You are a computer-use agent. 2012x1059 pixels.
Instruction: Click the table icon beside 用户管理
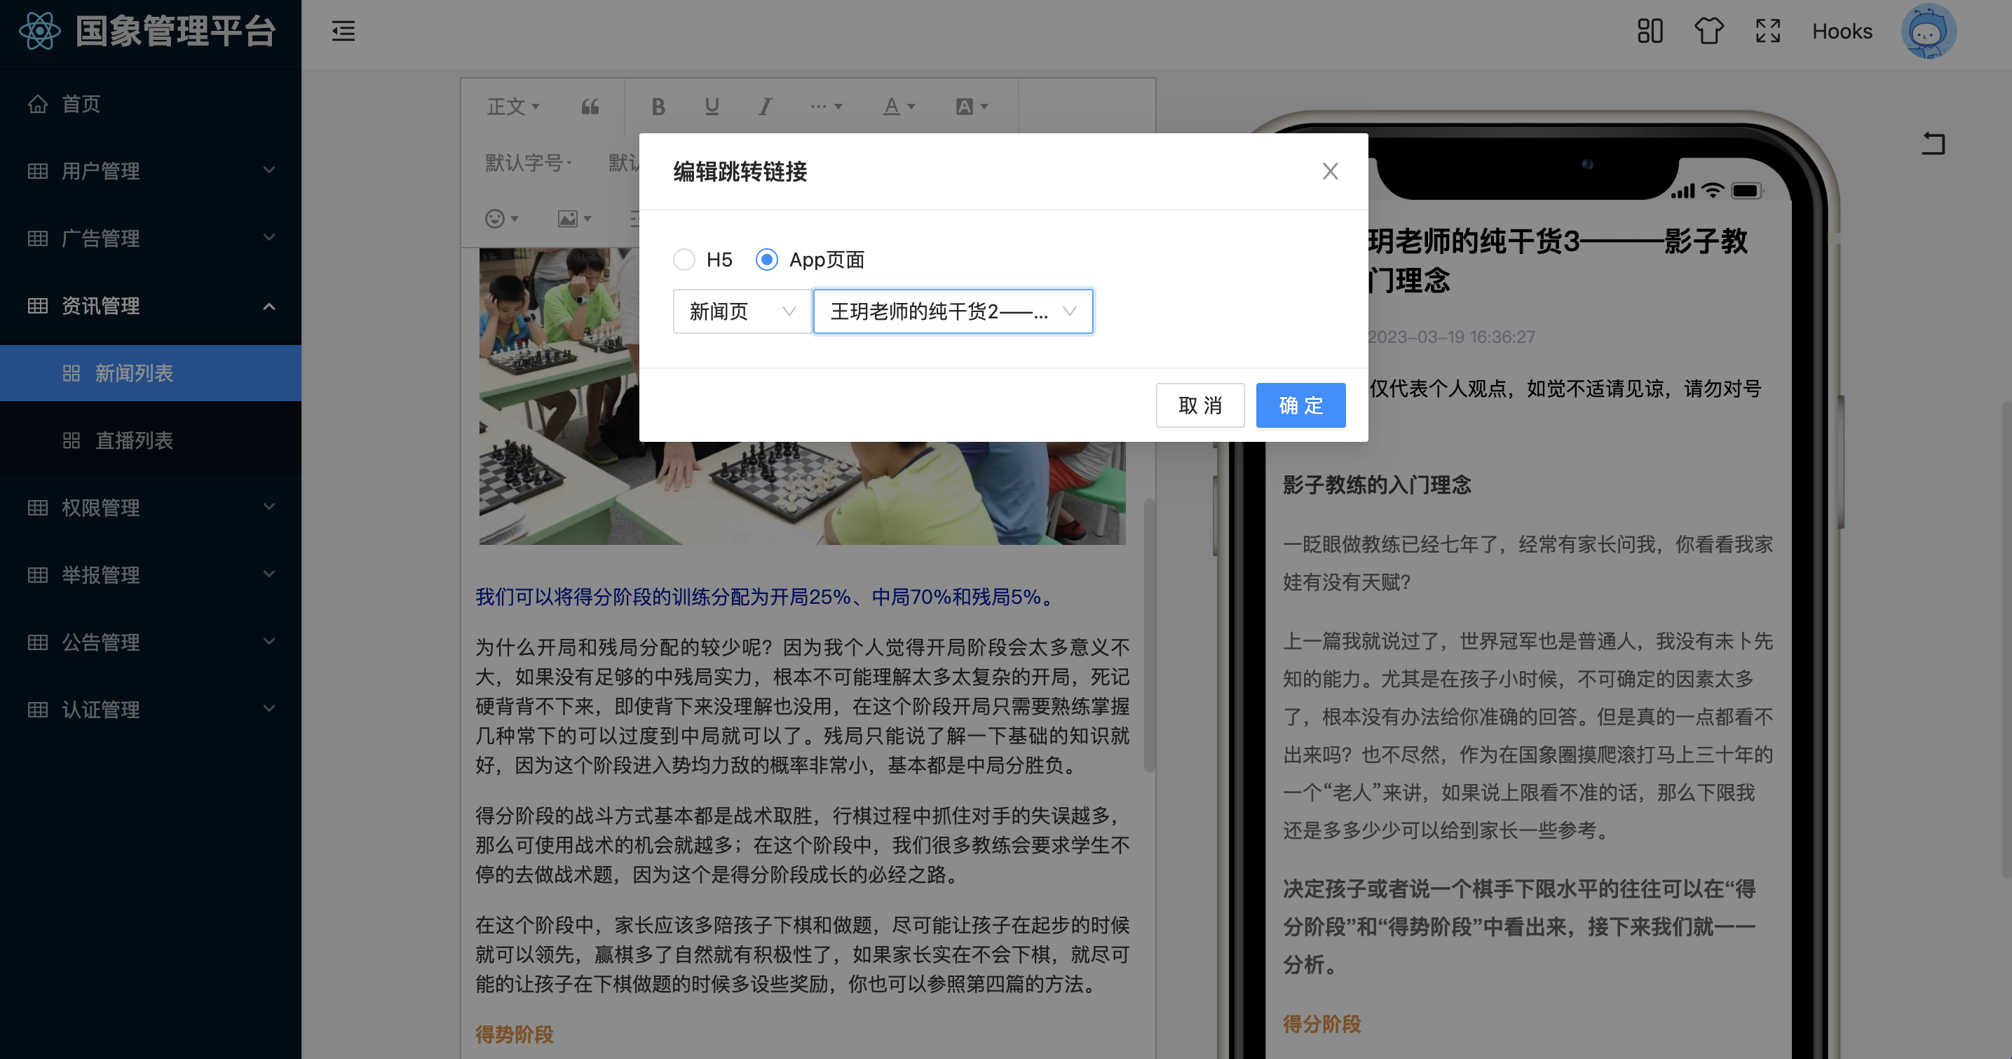click(37, 171)
